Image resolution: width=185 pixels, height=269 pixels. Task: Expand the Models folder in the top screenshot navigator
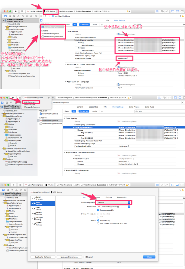(7, 37)
